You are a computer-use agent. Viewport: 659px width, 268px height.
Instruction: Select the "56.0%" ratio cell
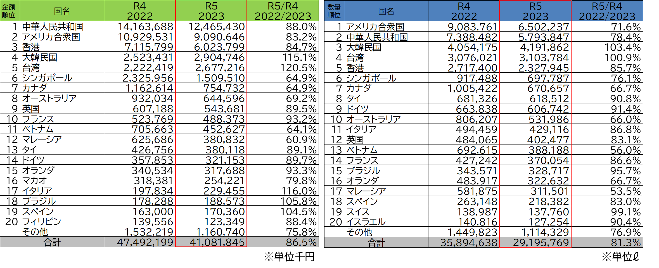607,150
